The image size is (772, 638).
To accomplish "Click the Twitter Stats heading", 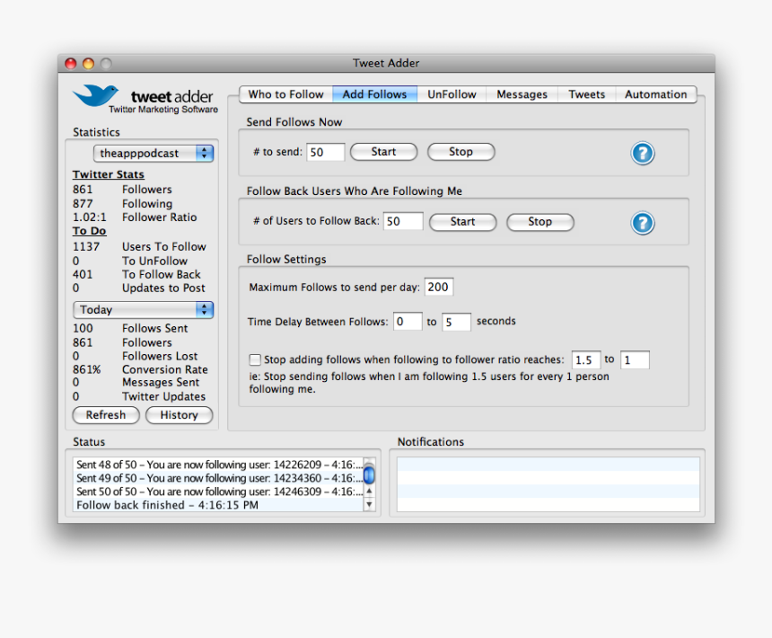I will pos(109,174).
